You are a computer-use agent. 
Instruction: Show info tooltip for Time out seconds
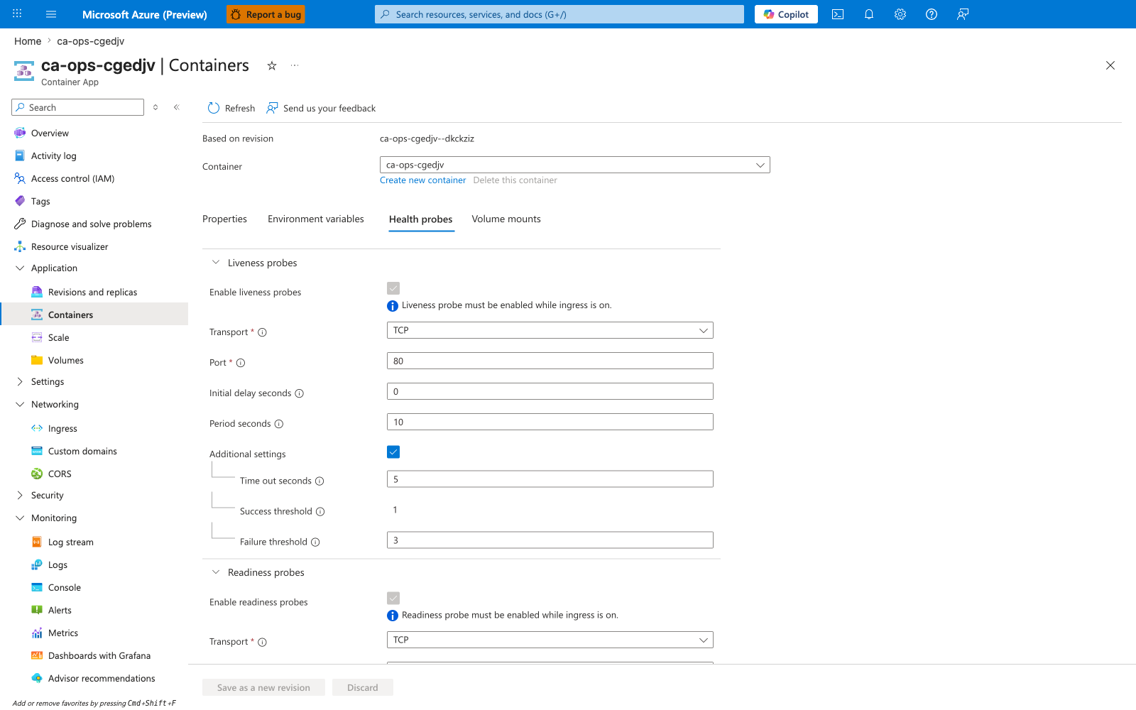point(319,481)
